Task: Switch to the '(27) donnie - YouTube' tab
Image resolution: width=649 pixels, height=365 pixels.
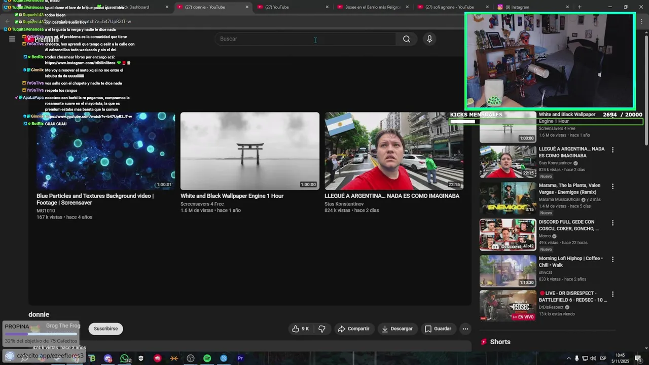Action: click(x=208, y=7)
